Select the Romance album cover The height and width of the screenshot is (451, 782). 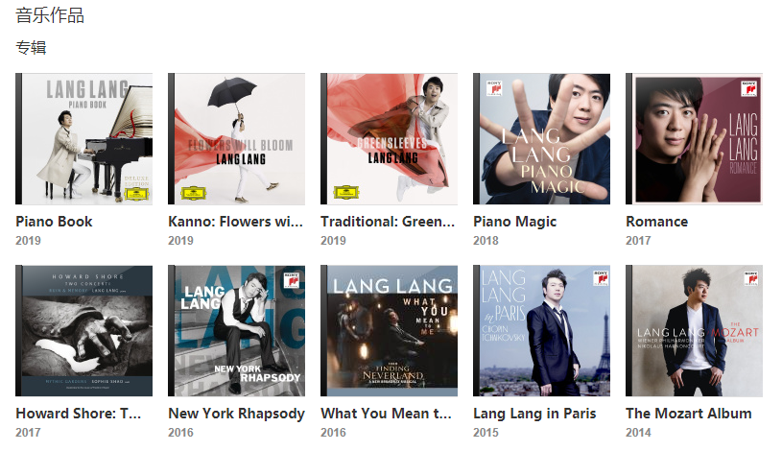point(695,139)
